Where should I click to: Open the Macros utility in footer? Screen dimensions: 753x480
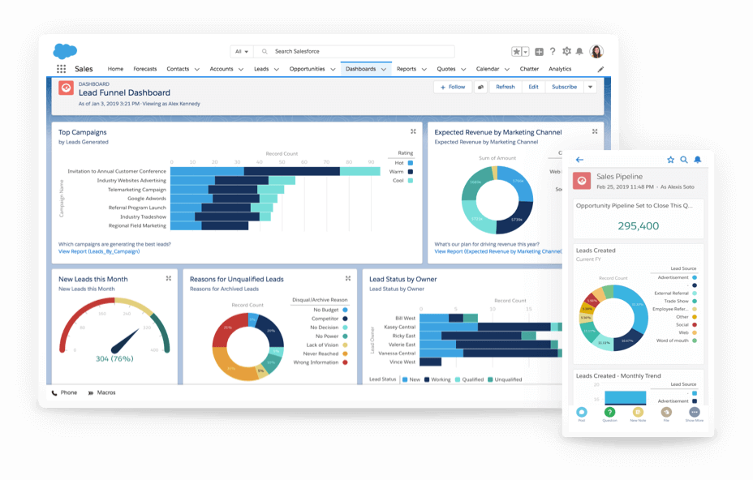click(101, 392)
